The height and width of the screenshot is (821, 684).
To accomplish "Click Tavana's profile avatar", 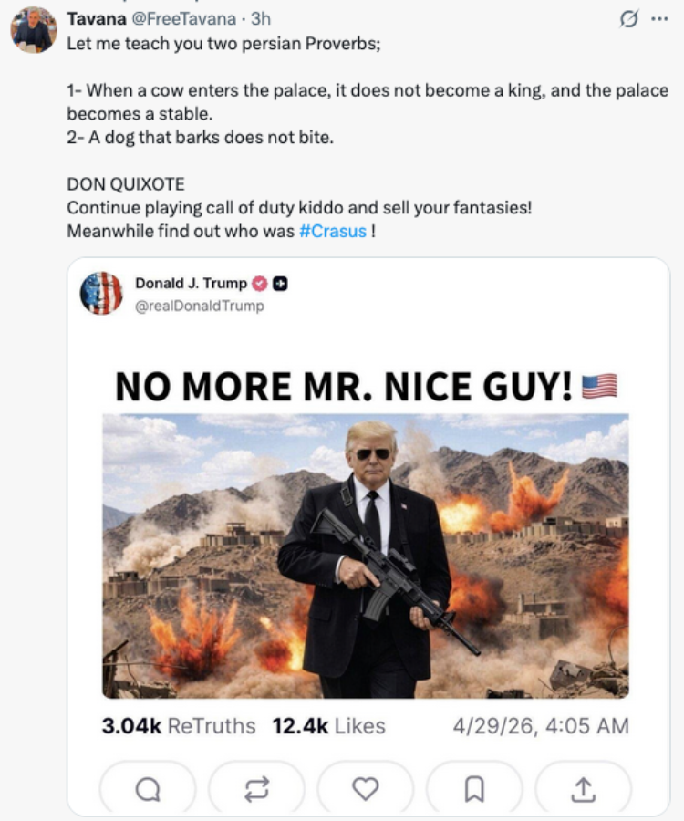I will coord(34,30).
